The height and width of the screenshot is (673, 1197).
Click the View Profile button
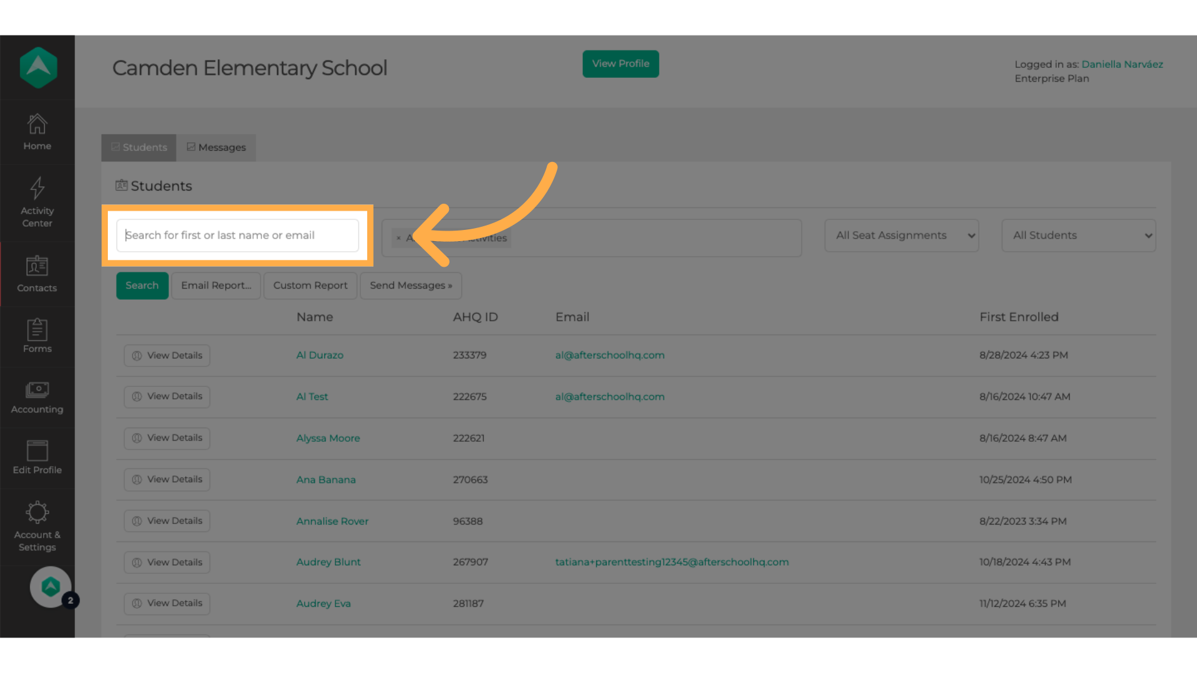tap(620, 64)
